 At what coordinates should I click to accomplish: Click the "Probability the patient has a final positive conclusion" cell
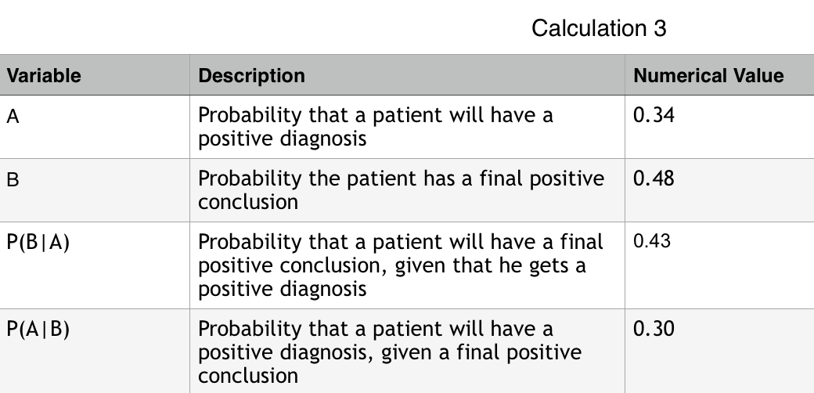(x=401, y=190)
